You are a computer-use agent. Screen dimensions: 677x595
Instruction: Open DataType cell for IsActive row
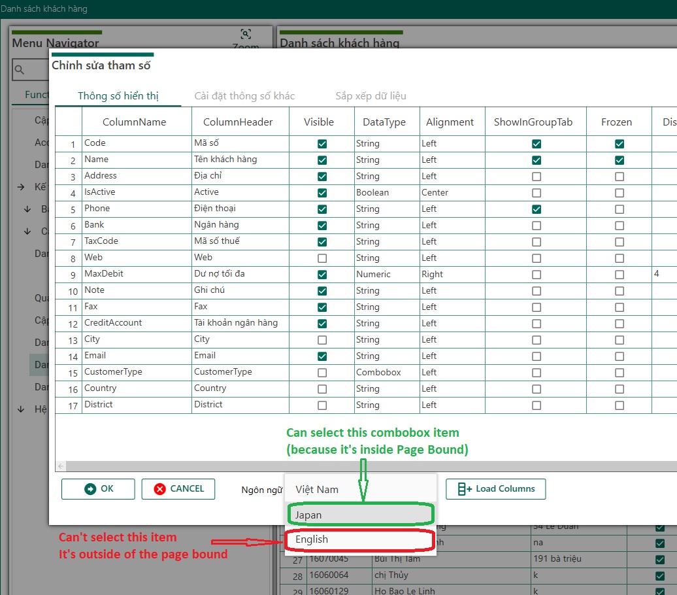pos(387,193)
